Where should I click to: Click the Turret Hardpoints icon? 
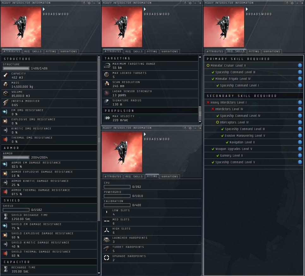[x=107, y=249]
